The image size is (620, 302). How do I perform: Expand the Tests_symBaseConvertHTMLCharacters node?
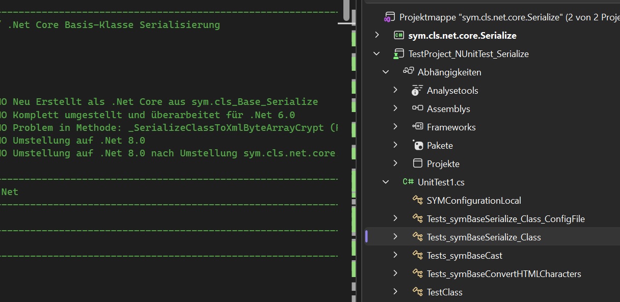[395, 273]
